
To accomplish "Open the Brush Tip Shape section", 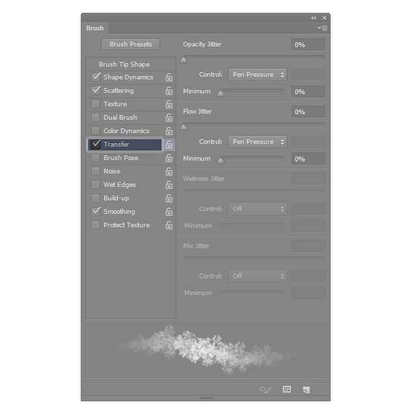I will coord(125,65).
